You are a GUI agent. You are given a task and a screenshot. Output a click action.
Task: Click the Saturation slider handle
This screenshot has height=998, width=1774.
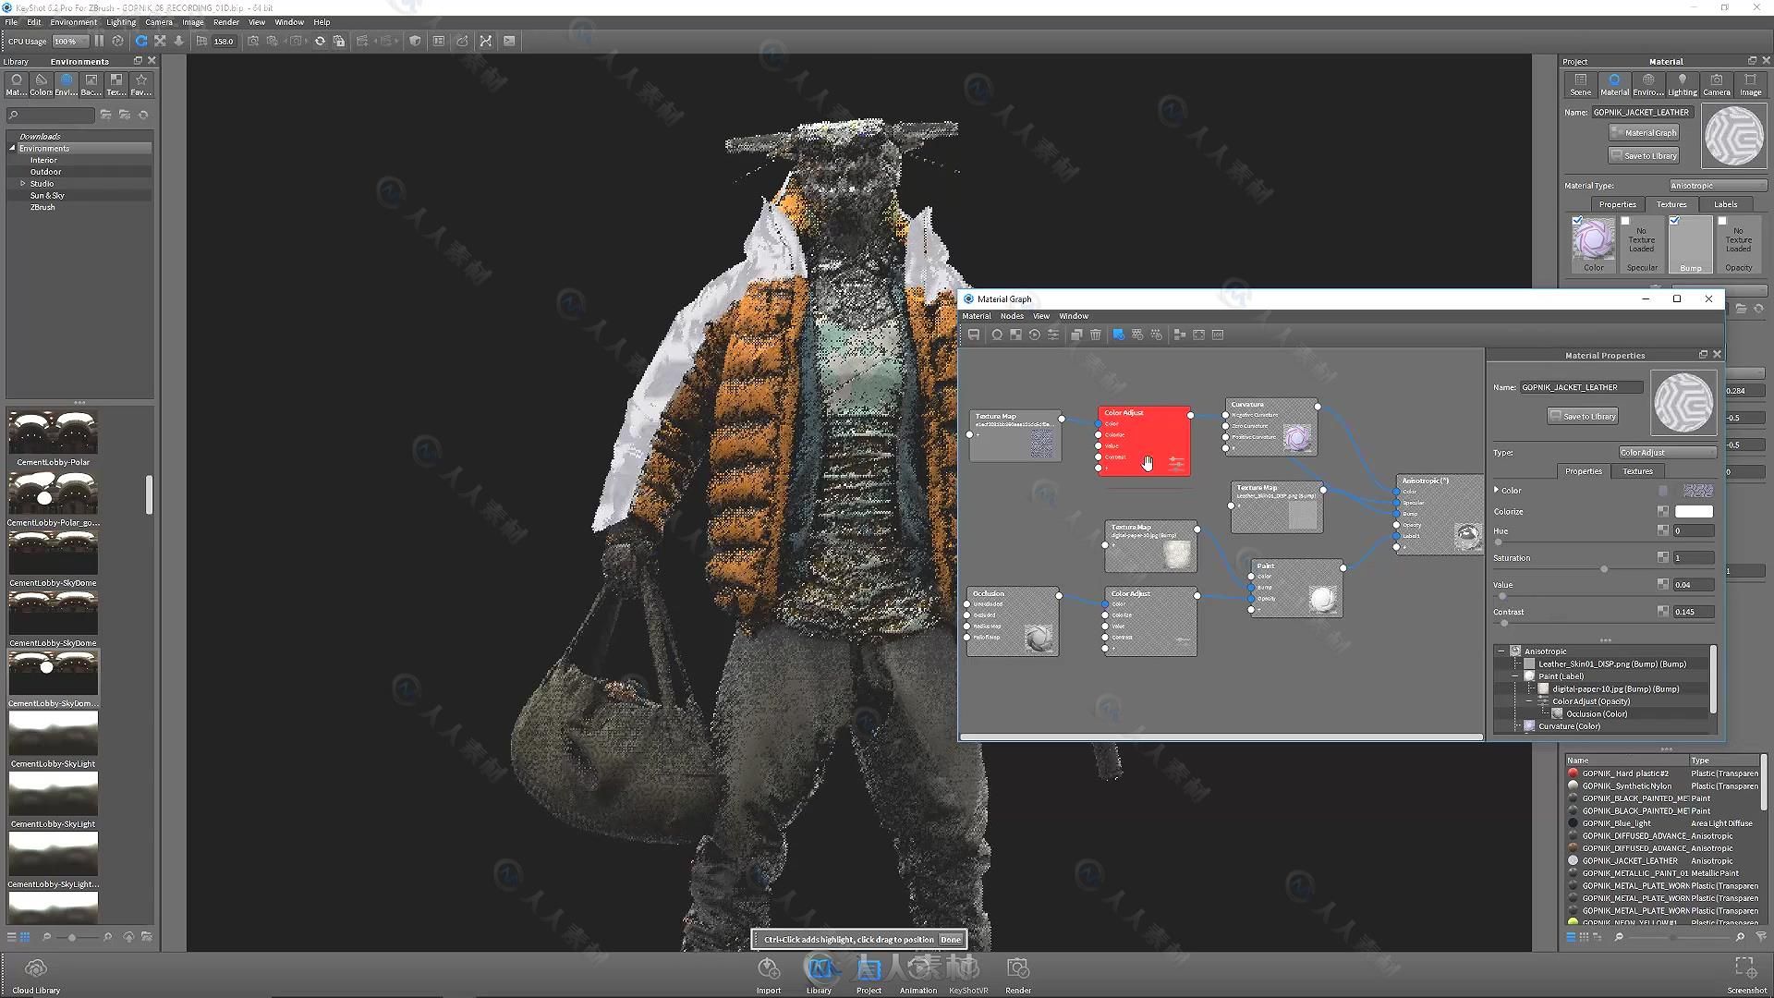[1604, 569]
